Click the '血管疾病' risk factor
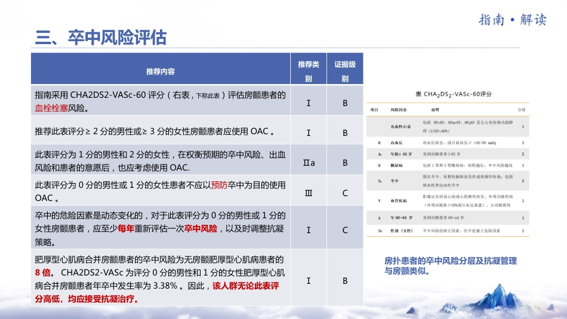 click(398, 200)
